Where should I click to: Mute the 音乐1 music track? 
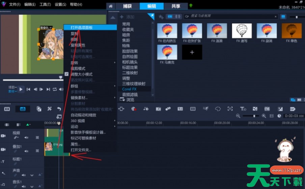tap(24, 187)
